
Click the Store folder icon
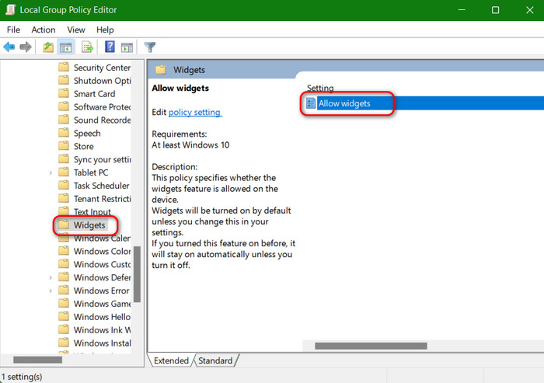click(64, 146)
